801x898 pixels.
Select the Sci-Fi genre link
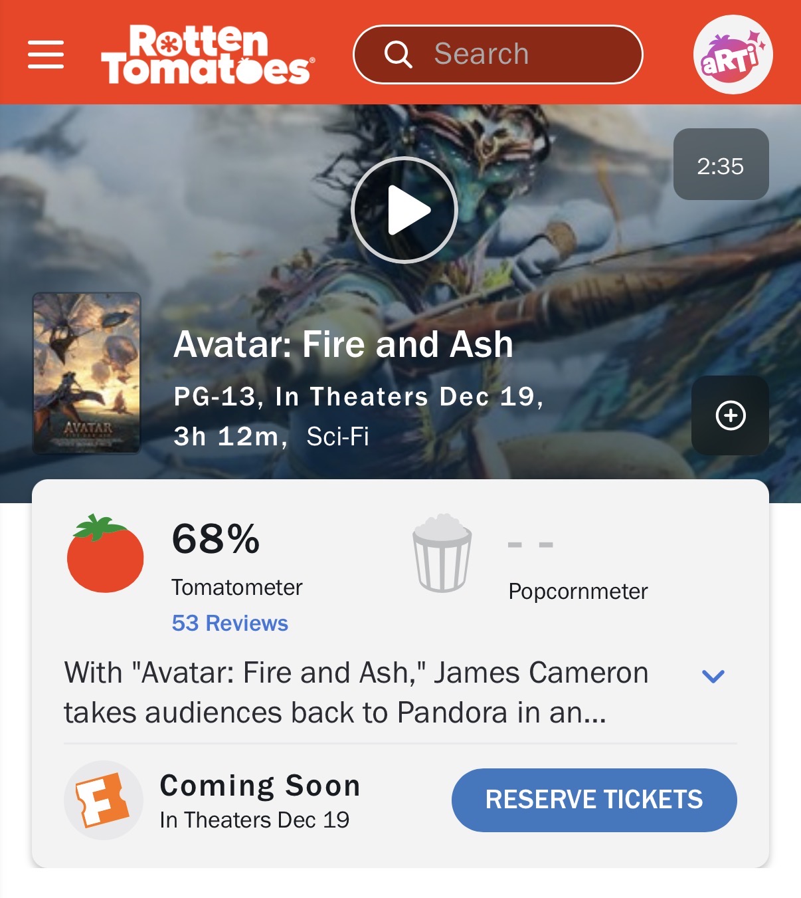point(337,437)
